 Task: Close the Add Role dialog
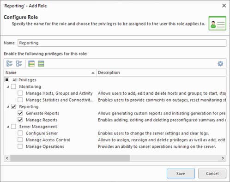(224, 6)
